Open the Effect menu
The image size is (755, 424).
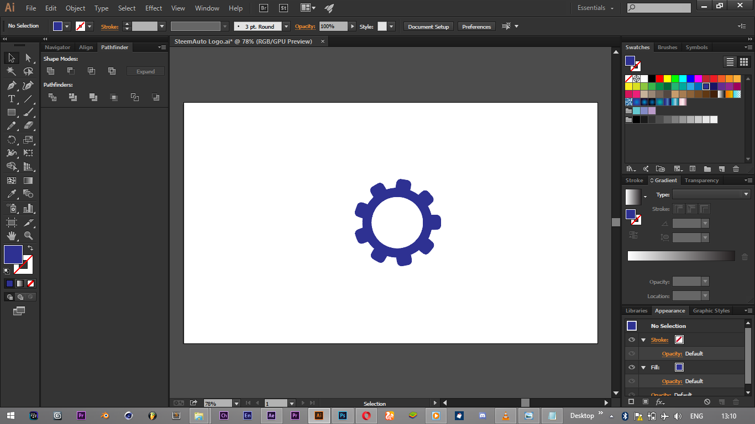point(154,8)
